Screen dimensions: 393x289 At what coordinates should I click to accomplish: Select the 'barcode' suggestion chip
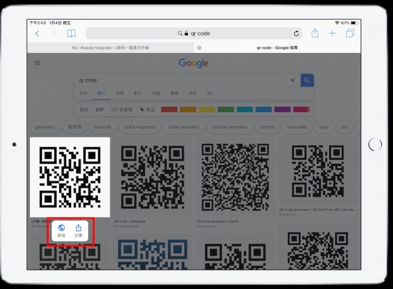click(x=102, y=127)
